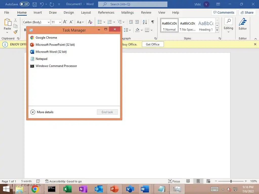This screenshot has height=194, width=259.
Task: Switch to Web Layout view
Action: pyautogui.click(x=208, y=181)
